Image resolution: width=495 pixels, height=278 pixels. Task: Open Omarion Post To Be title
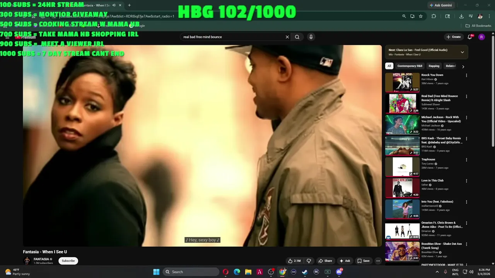[442, 225]
